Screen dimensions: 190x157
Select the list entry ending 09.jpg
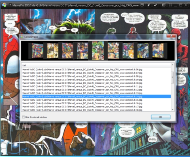[x=96, y=80]
